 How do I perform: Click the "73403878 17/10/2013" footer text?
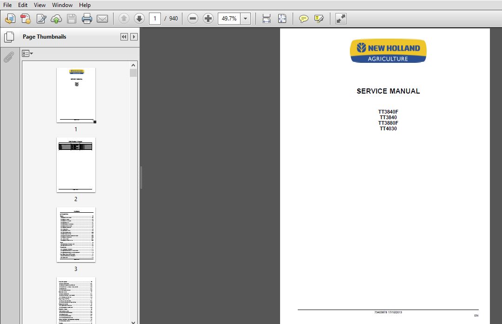[388, 312]
